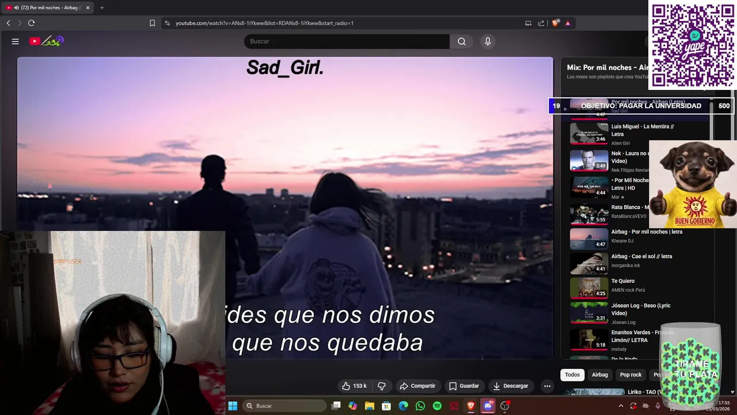Switch to Discord on taskbar
This screenshot has height=415, width=737.
click(488, 406)
